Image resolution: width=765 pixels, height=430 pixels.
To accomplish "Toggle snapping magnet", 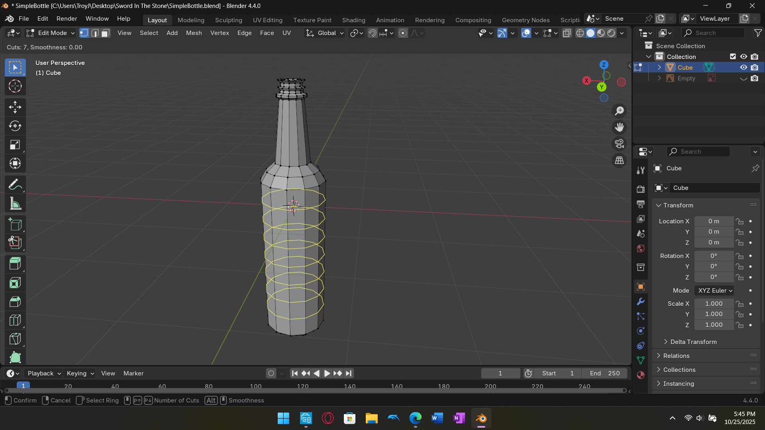I will pyautogui.click(x=372, y=33).
